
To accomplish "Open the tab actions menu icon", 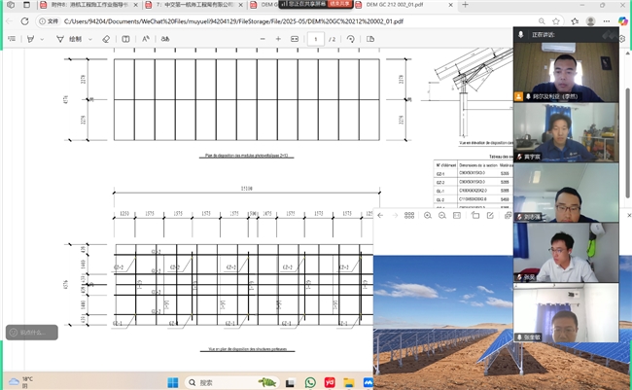I will (x=26, y=5).
